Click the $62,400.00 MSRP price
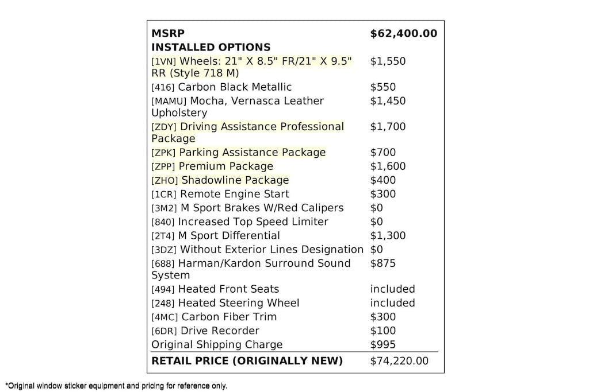 coord(403,33)
